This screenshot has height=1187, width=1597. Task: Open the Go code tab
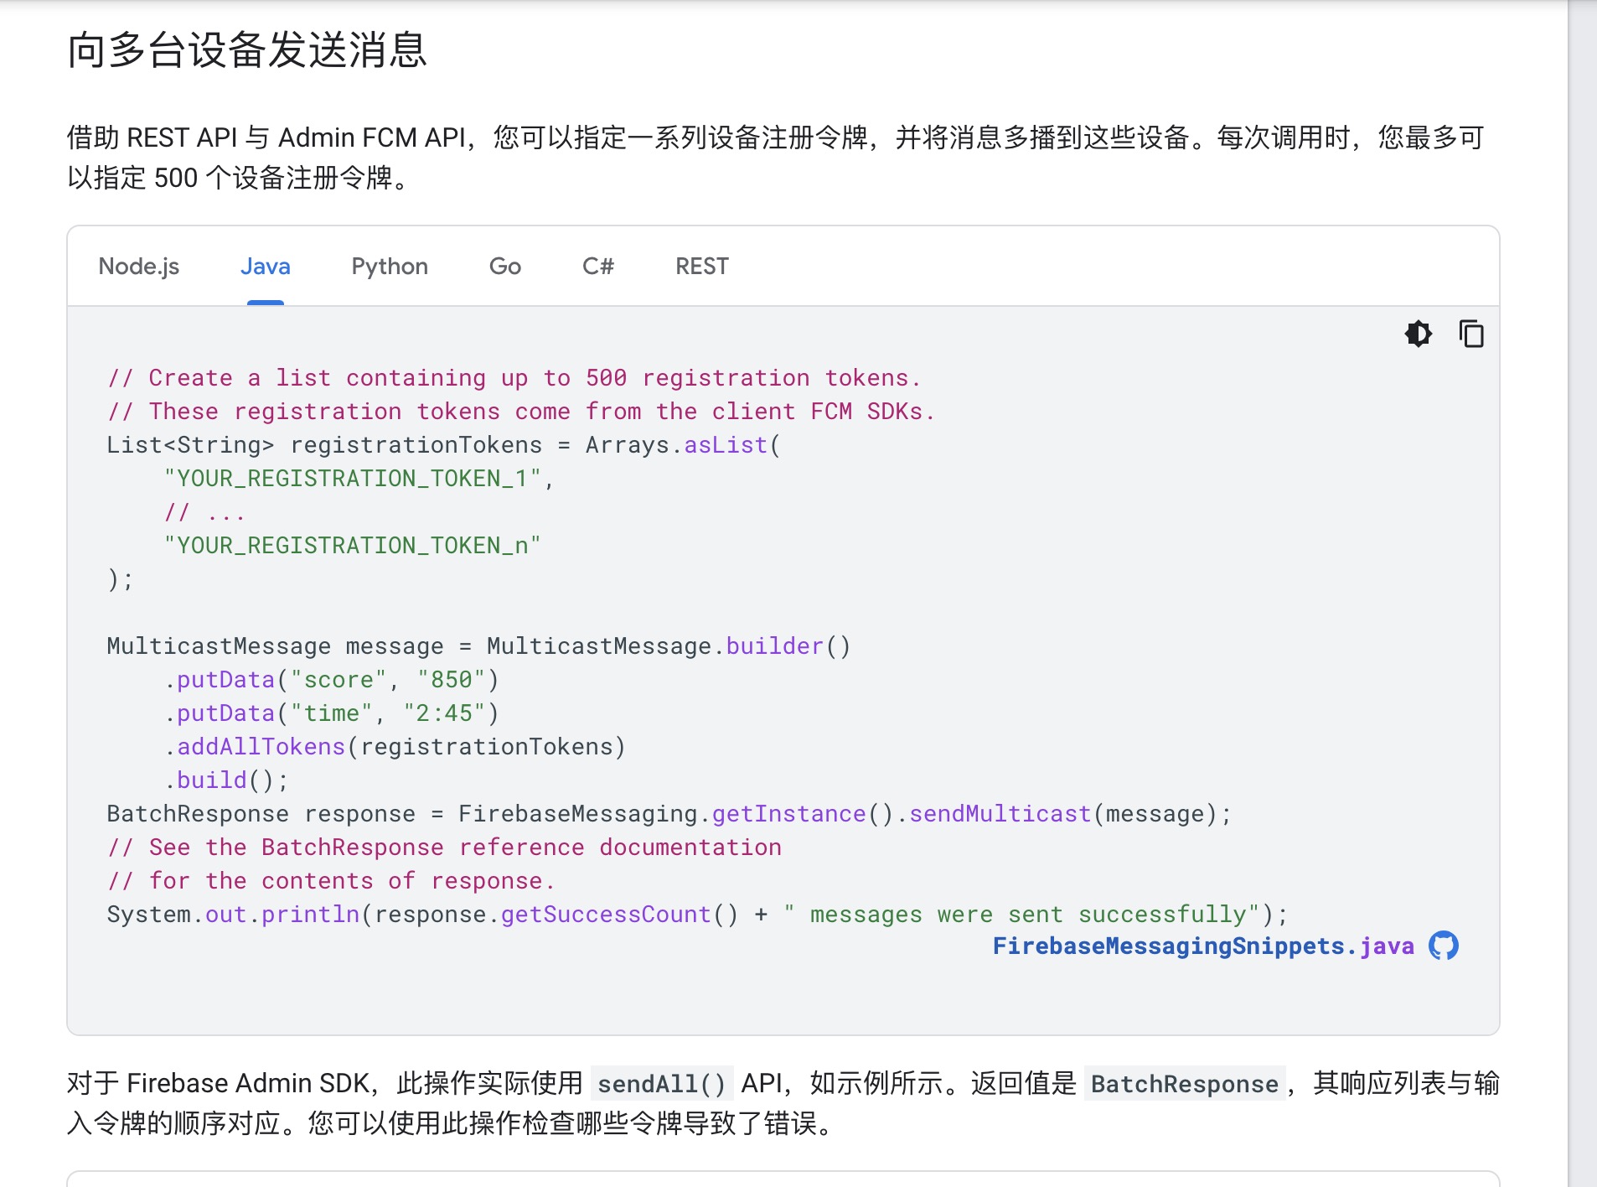(x=505, y=267)
